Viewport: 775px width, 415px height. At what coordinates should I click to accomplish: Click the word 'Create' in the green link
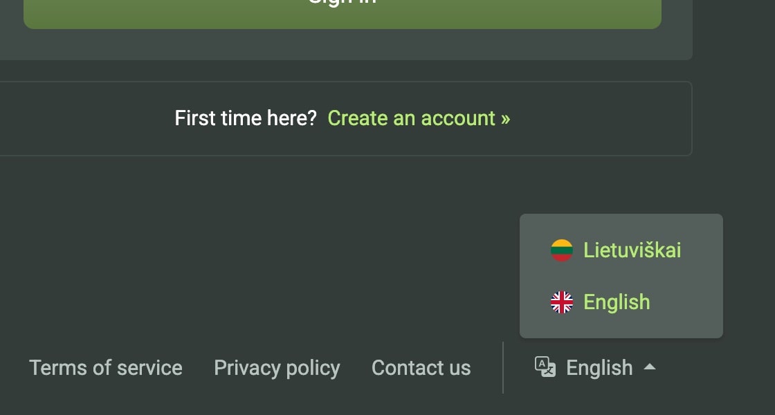tap(358, 118)
